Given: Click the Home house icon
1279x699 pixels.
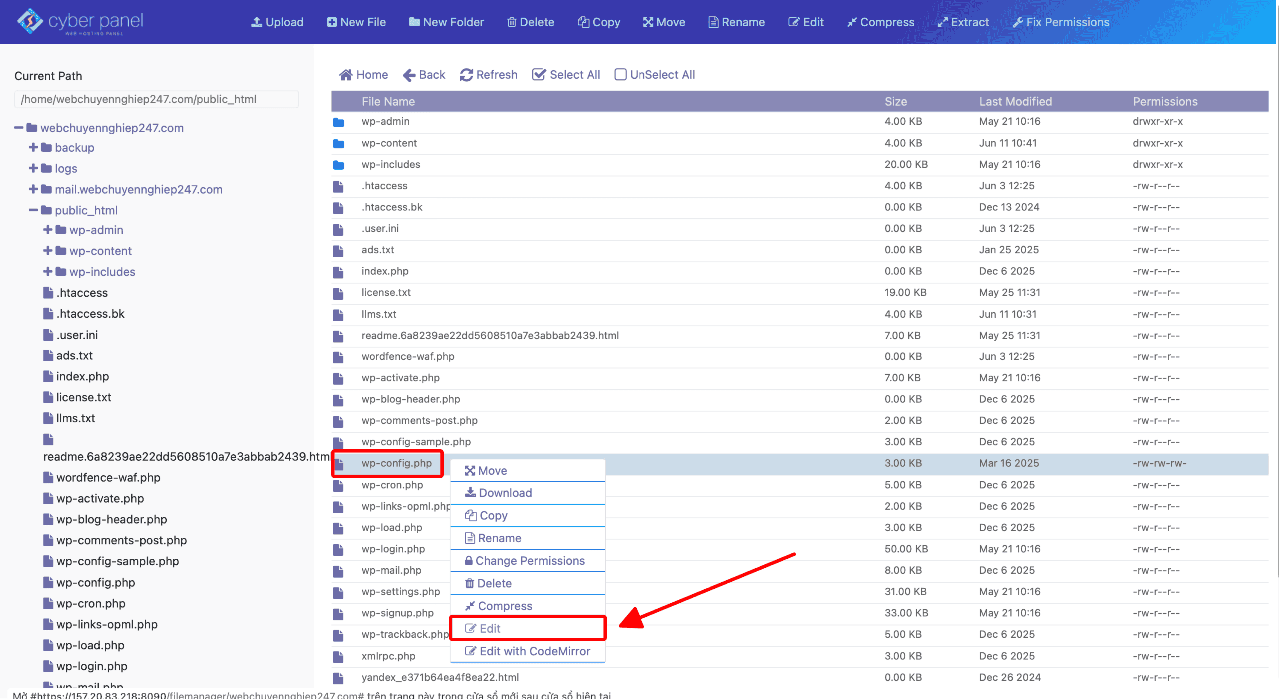Looking at the screenshot, I should pyautogui.click(x=346, y=75).
